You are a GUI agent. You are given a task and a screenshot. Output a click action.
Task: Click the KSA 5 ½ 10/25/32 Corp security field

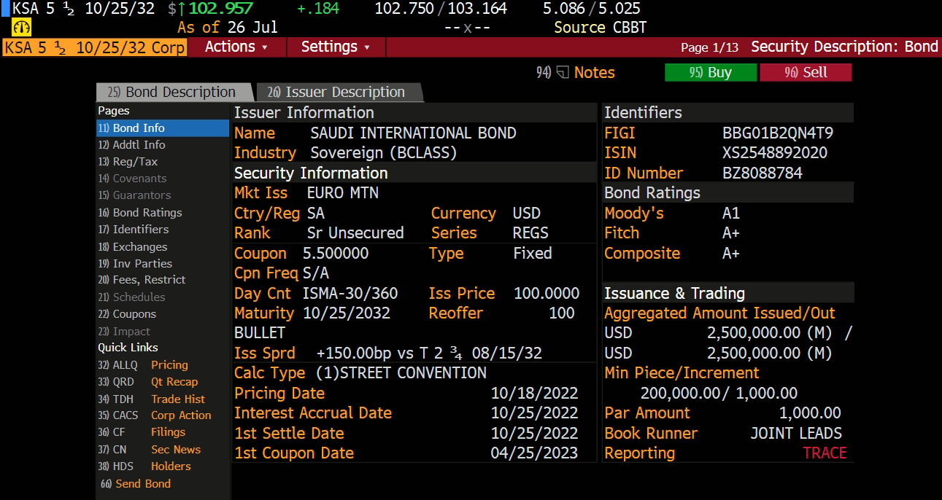click(95, 47)
